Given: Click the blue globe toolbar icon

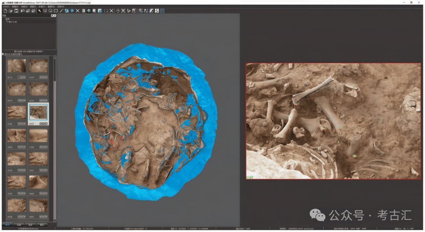Looking at the screenshot, I should coord(72,11).
